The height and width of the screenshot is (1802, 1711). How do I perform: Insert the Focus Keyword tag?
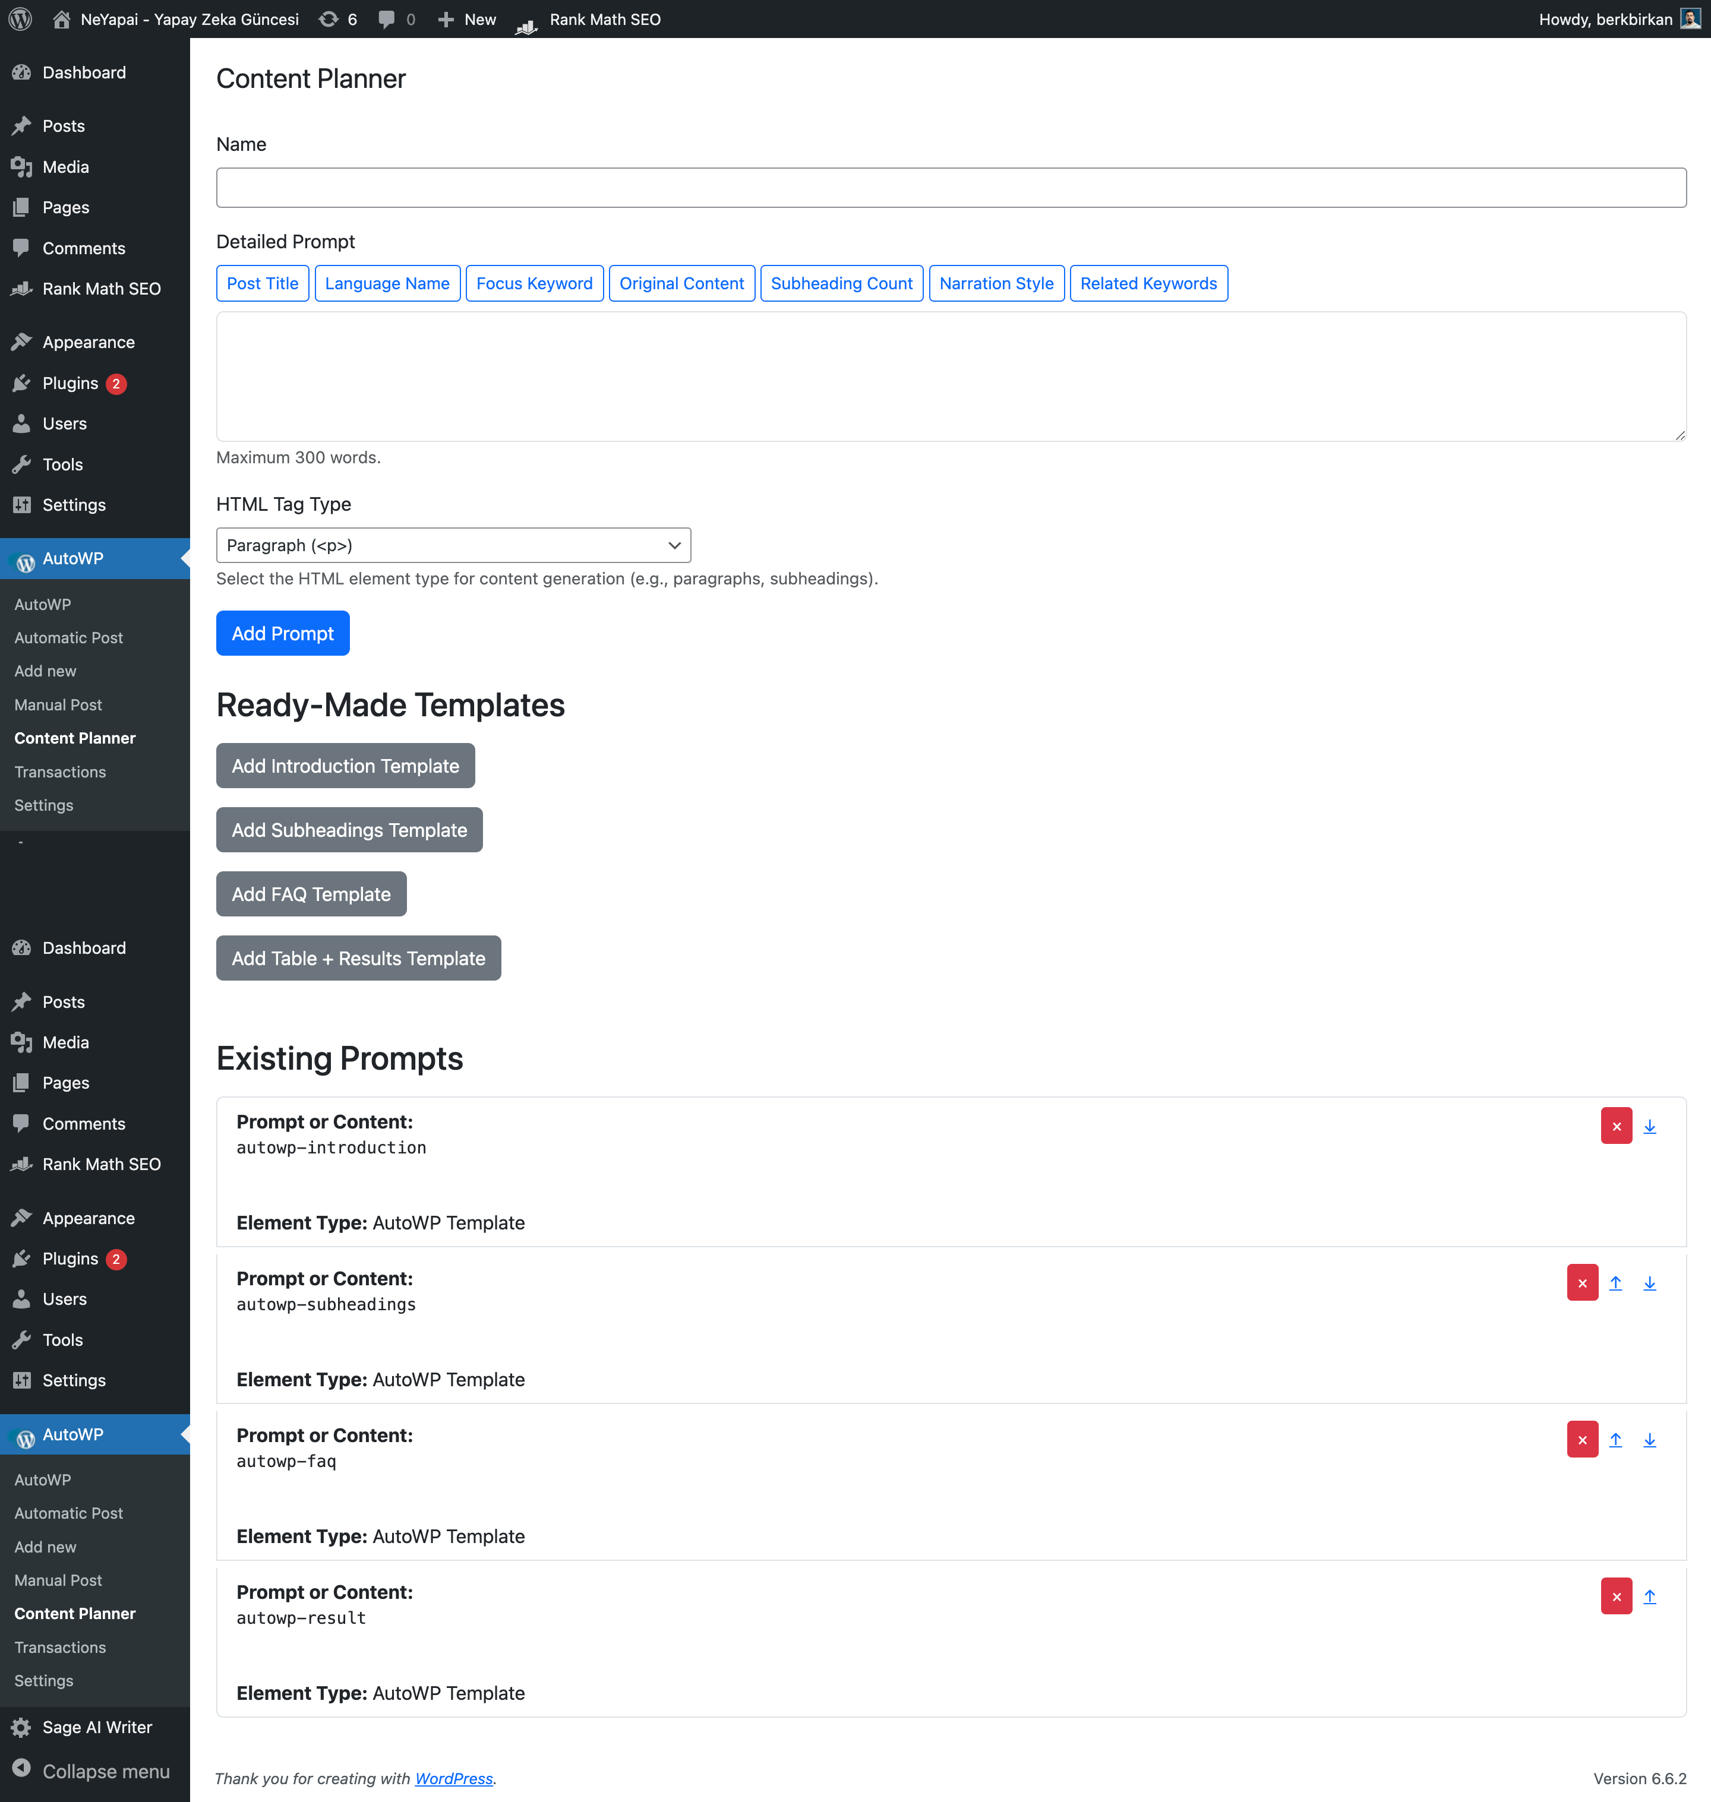click(535, 284)
